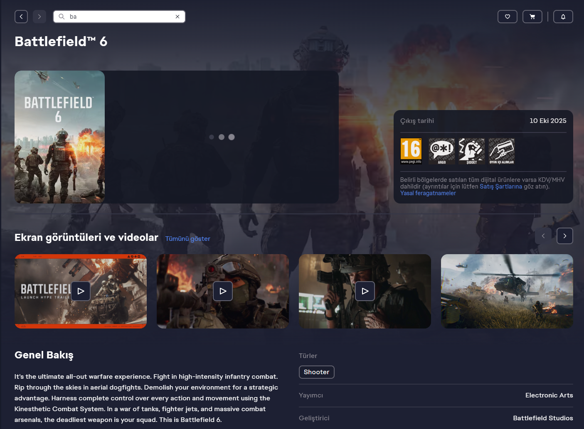The width and height of the screenshot is (584, 429).
Task: Click Tümünü göster to show all media
Action: click(188, 239)
